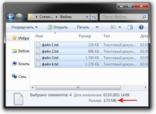Click the greyed Forward arrow button

(x=19, y=17)
